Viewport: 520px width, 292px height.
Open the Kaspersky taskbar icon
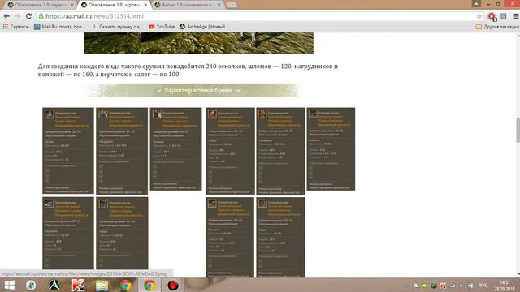[78, 285]
